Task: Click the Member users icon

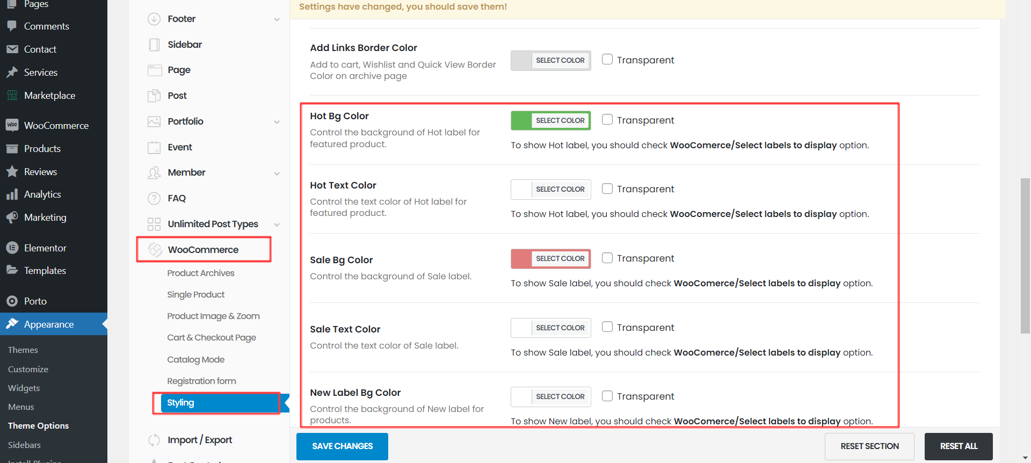Action: click(154, 172)
